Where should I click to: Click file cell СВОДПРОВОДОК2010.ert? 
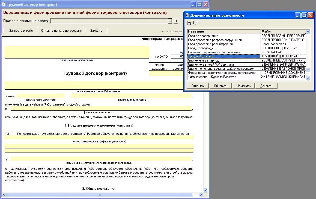pyautogui.click(x=283, y=48)
